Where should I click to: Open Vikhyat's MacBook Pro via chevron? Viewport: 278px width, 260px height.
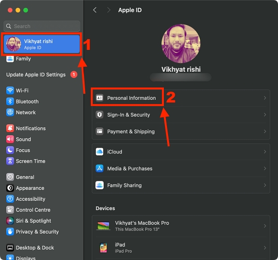(265, 226)
